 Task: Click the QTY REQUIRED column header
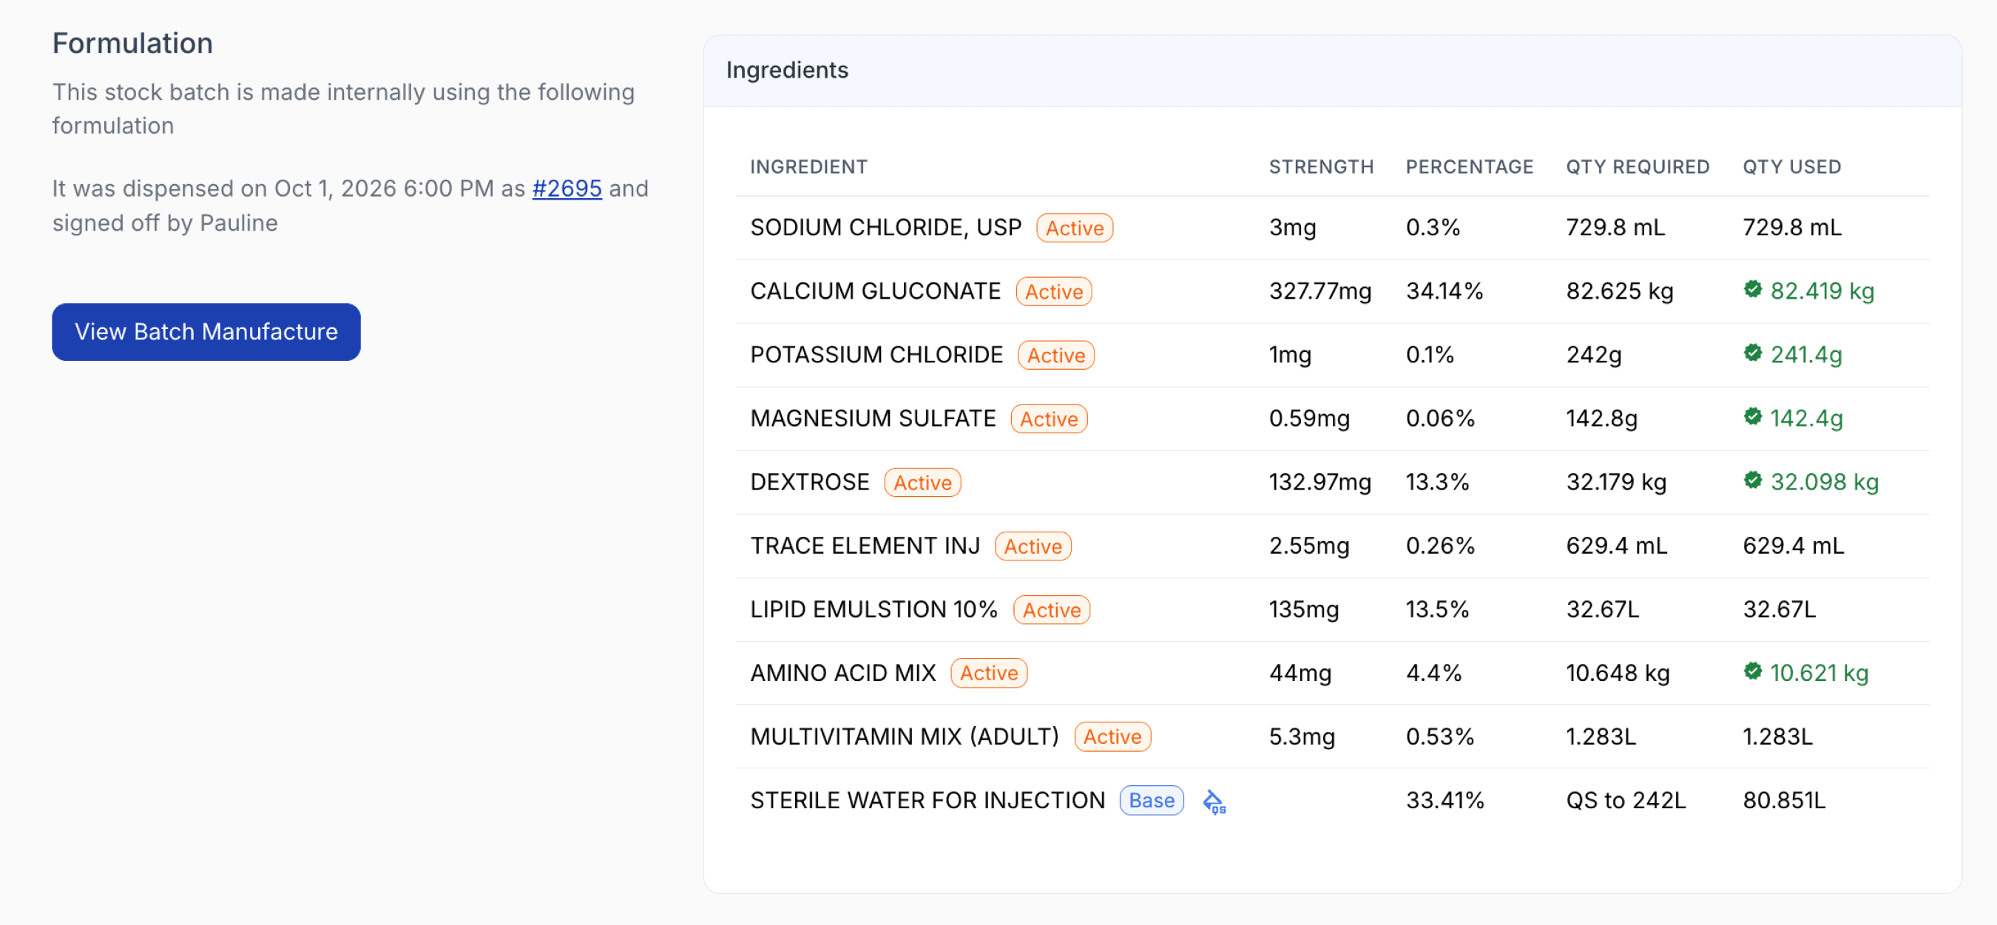click(x=1638, y=166)
